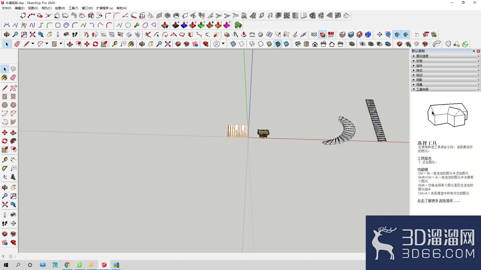The width and height of the screenshot is (481, 270).
Task: Activate the 3D Text tool
Action: (x=13, y=177)
